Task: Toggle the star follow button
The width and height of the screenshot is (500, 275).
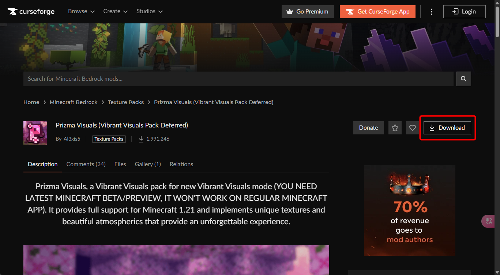Action: click(395, 128)
